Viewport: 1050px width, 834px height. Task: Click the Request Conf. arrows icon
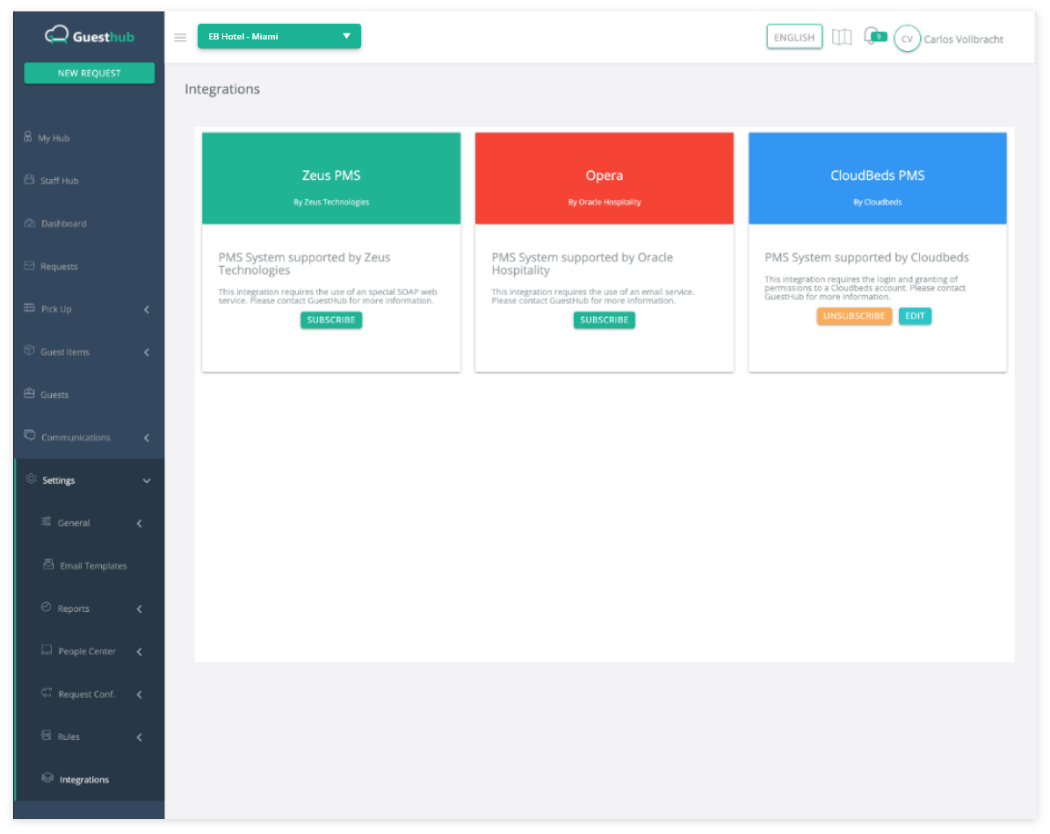pos(47,693)
